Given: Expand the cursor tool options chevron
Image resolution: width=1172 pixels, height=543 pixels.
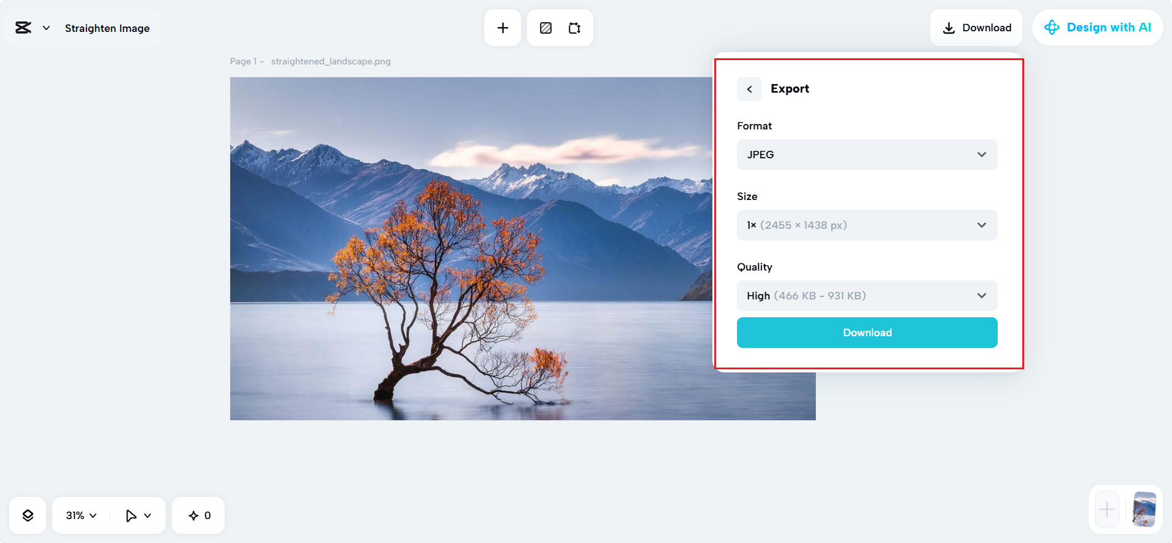Looking at the screenshot, I should click(x=148, y=515).
